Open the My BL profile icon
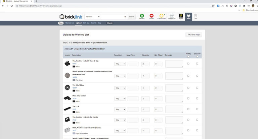 click(181, 16)
